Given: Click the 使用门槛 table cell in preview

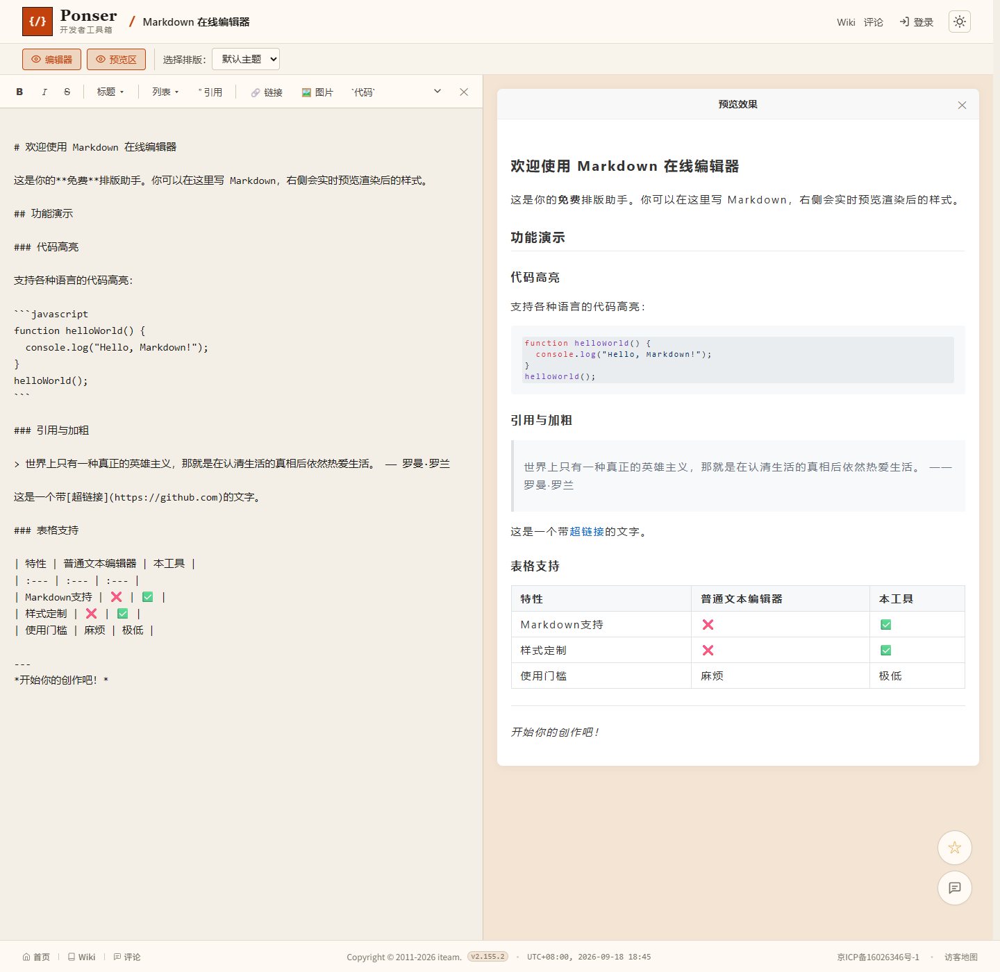Looking at the screenshot, I should (601, 676).
